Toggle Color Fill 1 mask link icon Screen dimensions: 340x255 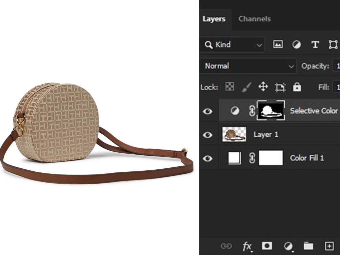pos(252,158)
